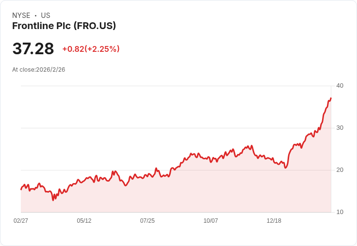
Task: Click the +0.82(+2.25%) price change
Action: tap(91, 49)
